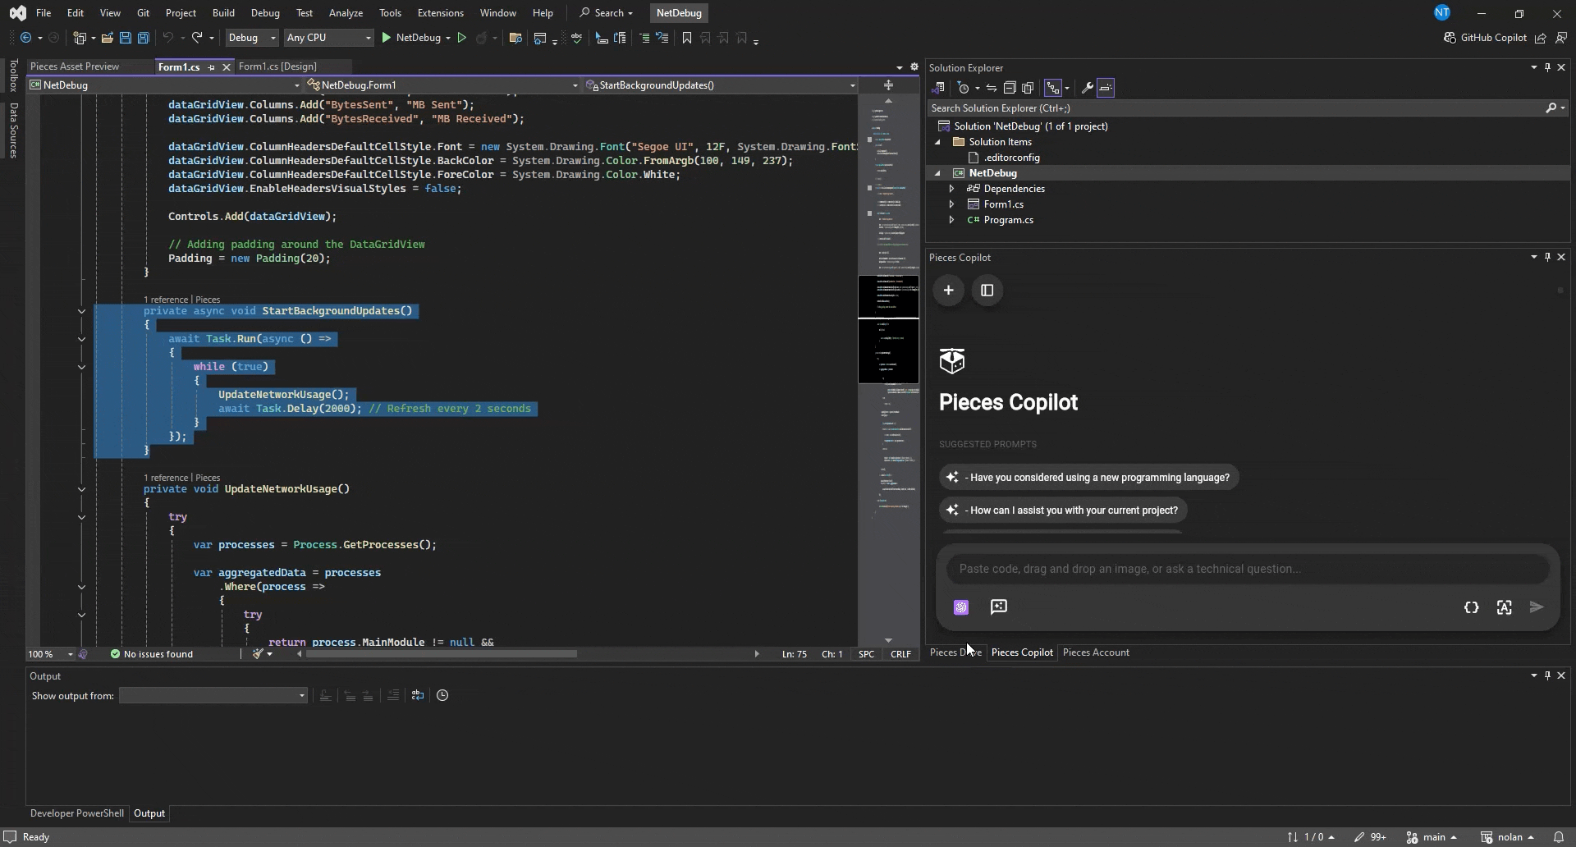This screenshot has width=1576, height=847.
Task: Open the Analyze menu
Action: [346, 13]
